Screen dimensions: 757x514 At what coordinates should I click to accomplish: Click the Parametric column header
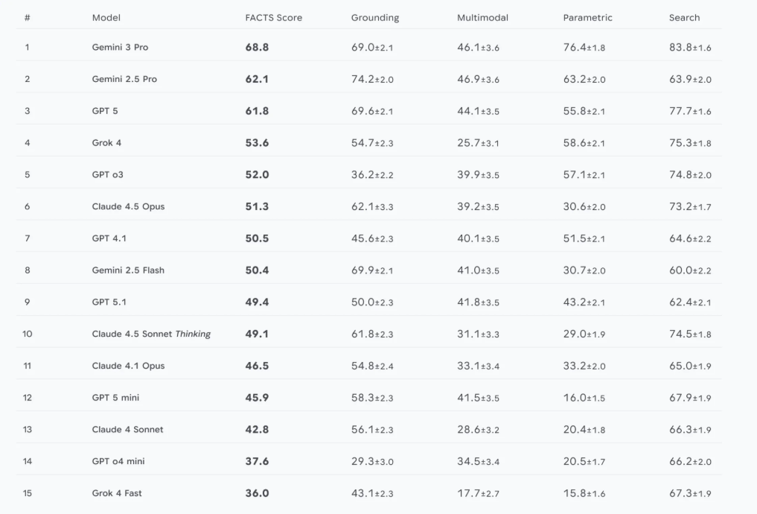pyautogui.click(x=587, y=18)
